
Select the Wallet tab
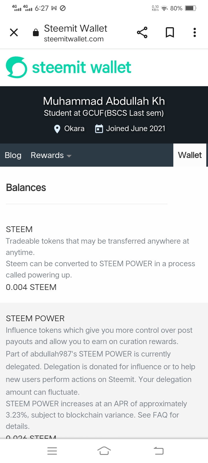pos(190,155)
